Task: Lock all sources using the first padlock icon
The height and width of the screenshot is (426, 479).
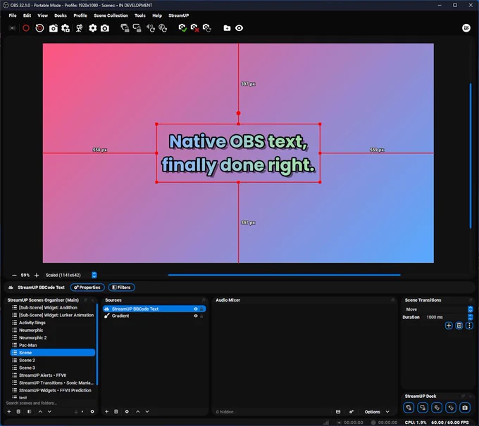Action: 125,28
